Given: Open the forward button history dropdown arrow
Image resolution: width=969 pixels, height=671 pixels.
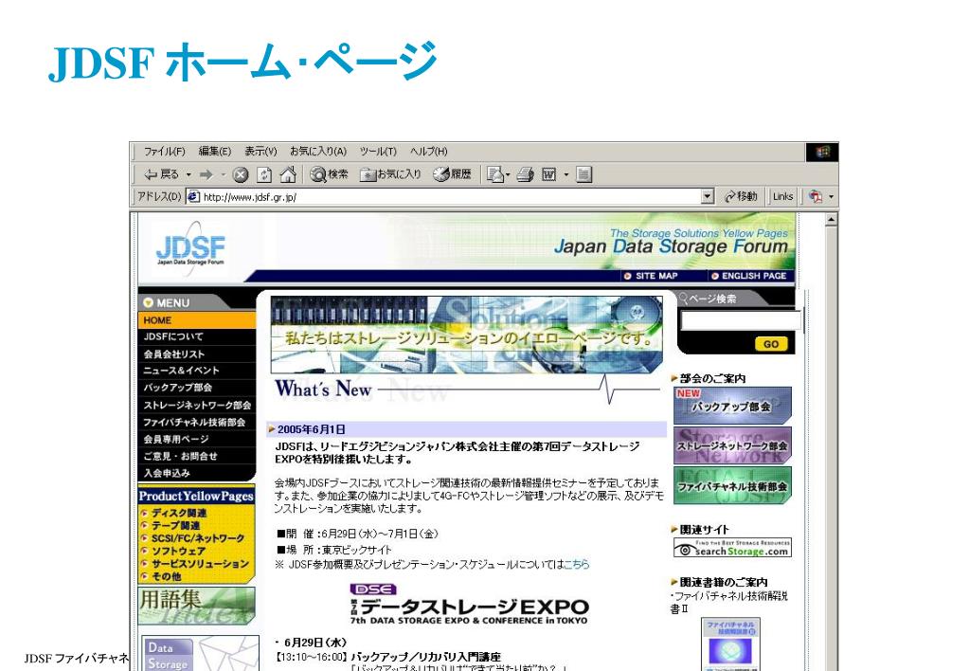Looking at the screenshot, I should click(x=224, y=175).
